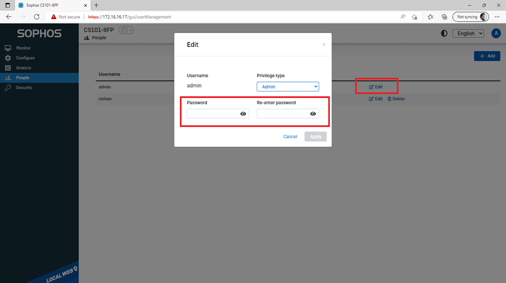Delete the nishan user
The width and height of the screenshot is (506, 283).
pos(396,99)
